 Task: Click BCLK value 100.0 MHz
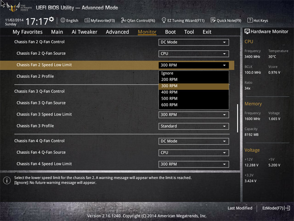[253, 72]
